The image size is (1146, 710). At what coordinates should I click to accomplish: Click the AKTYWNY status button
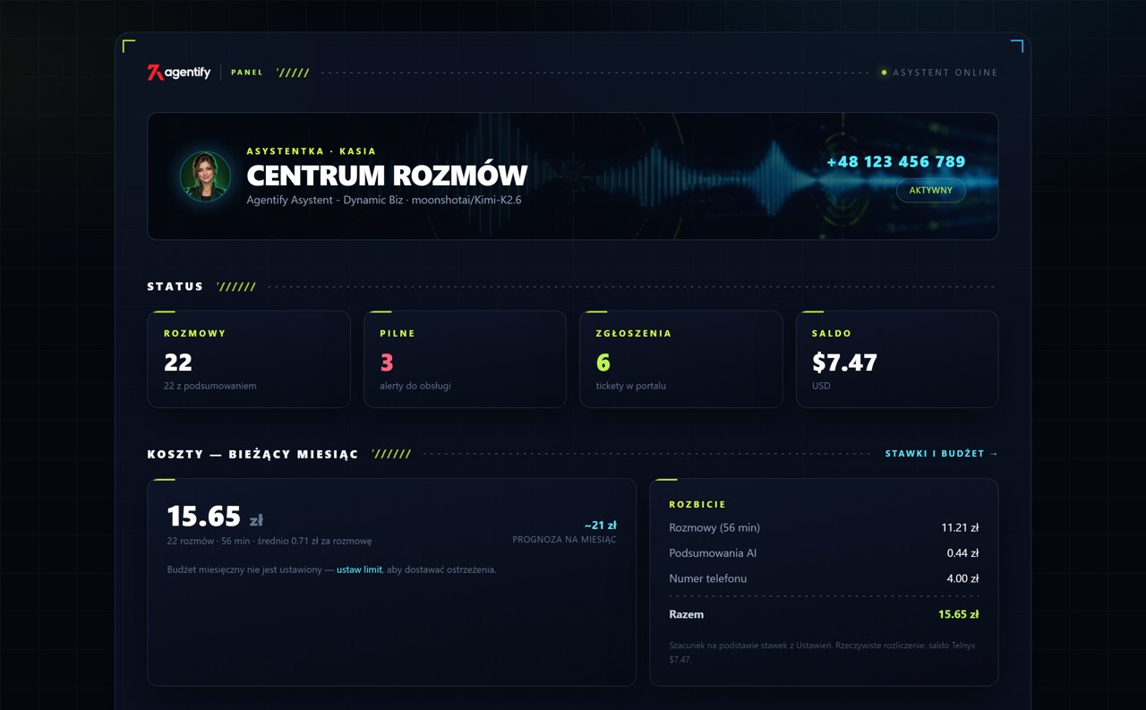pyautogui.click(x=930, y=191)
